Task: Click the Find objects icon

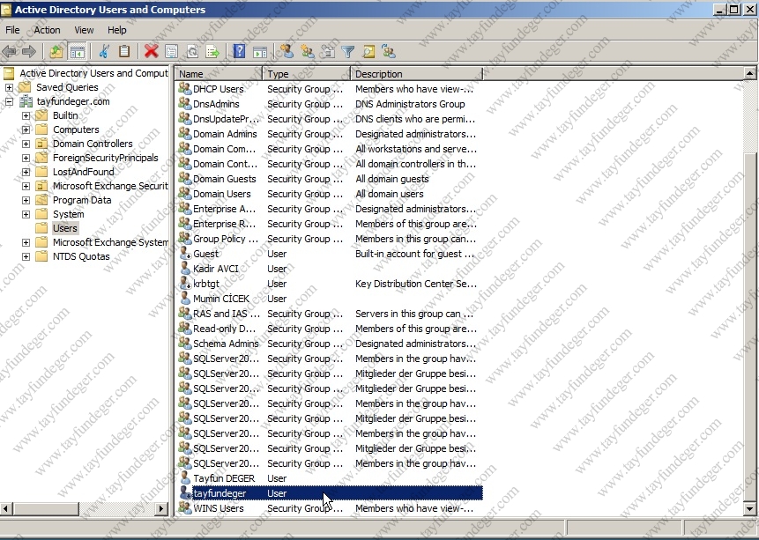Action: [368, 51]
